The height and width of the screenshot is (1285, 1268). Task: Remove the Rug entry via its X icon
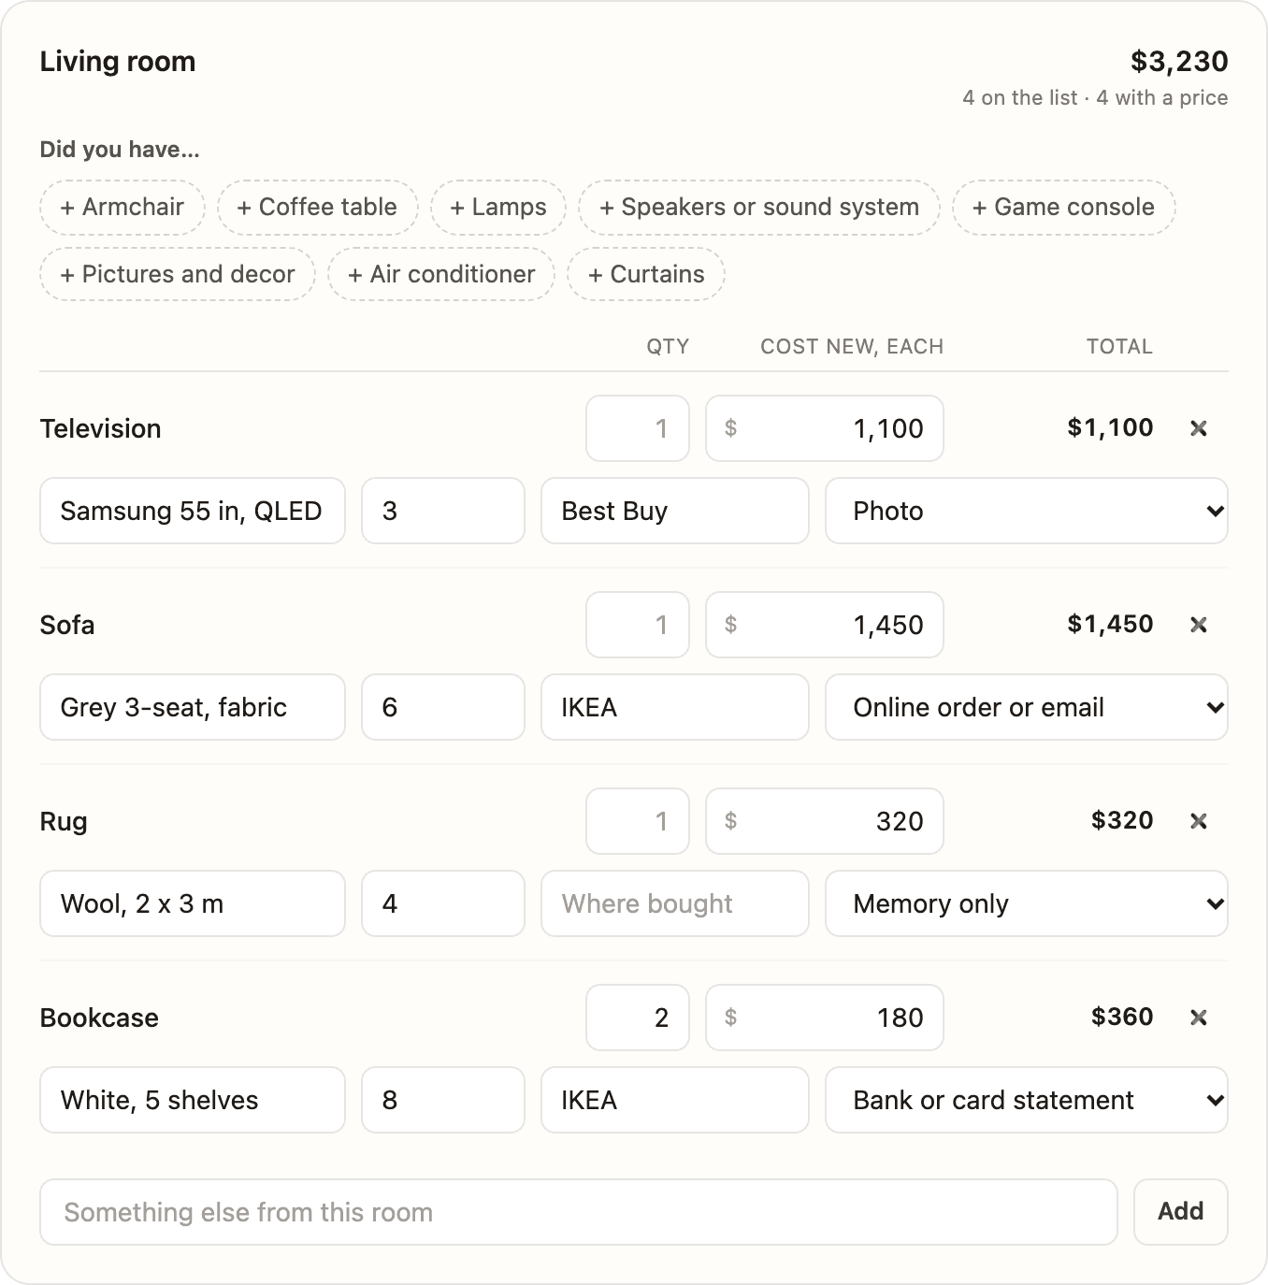[x=1199, y=821]
